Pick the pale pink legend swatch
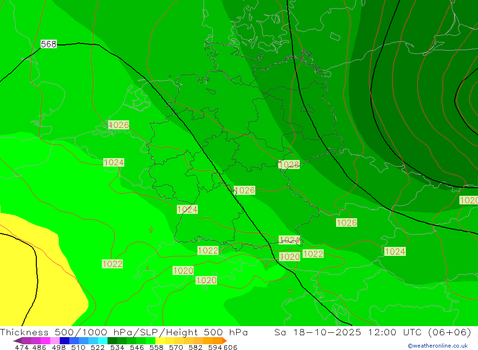The width and height of the screenshot is (478, 350). pyautogui.click(x=55, y=340)
